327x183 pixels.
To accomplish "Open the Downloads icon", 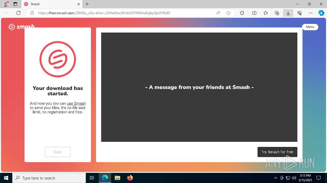I will 288,13.
